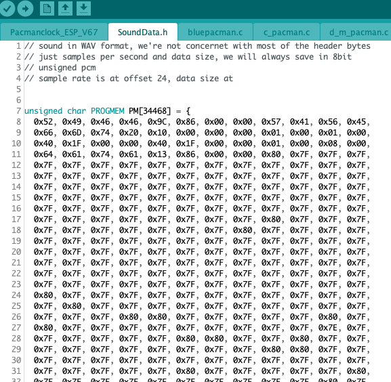The width and height of the screenshot is (391, 382).
Task: Click line number 20 in the gutter
Action: [16, 252]
